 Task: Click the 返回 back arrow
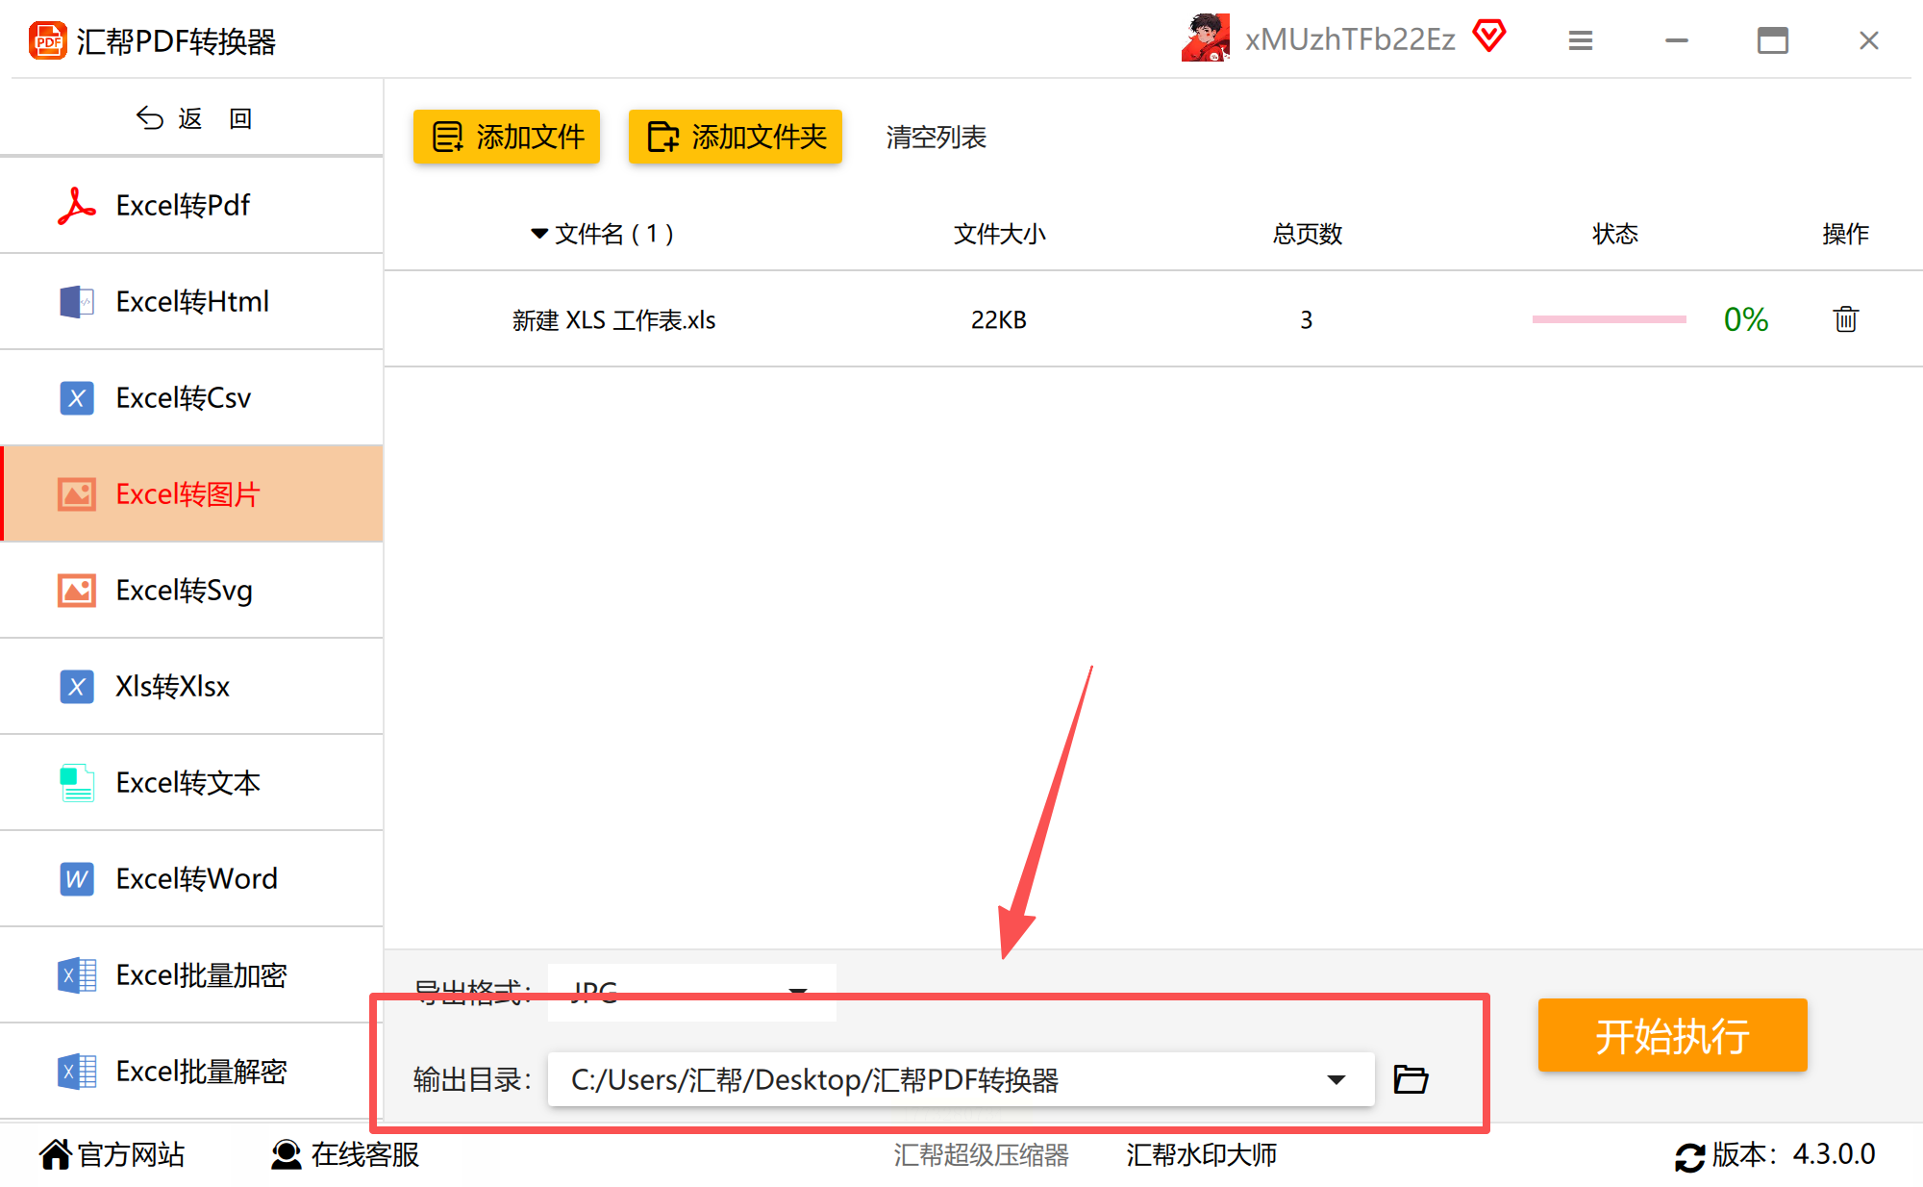coord(151,118)
